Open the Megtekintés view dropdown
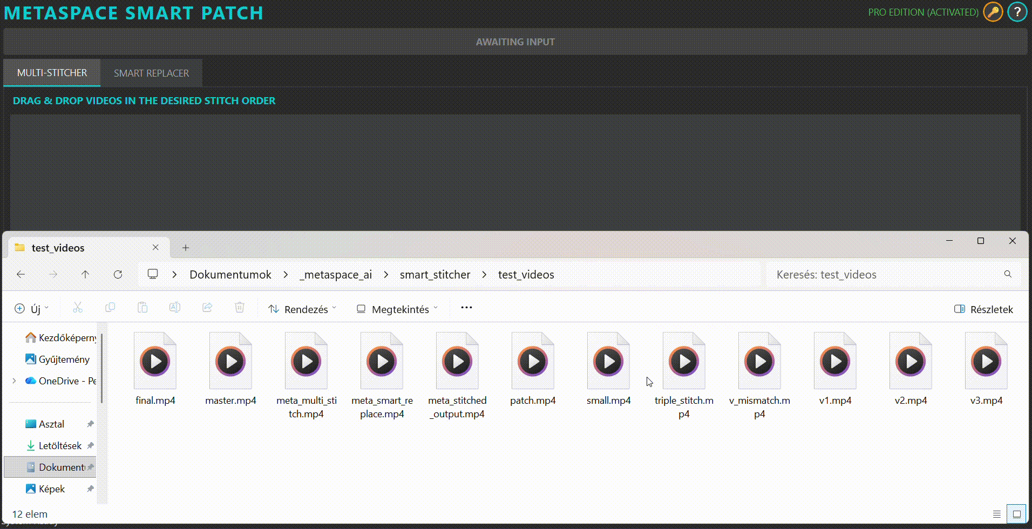Image resolution: width=1032 pixels, height=529 pixels. pyautogui.click(x=397, y=309)
